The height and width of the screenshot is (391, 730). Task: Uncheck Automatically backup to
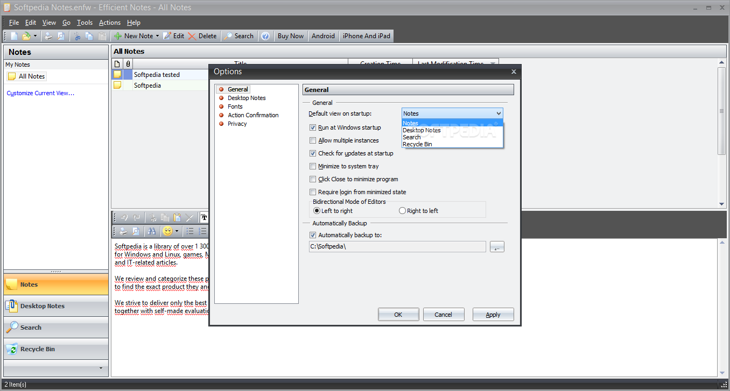(313, 235)
